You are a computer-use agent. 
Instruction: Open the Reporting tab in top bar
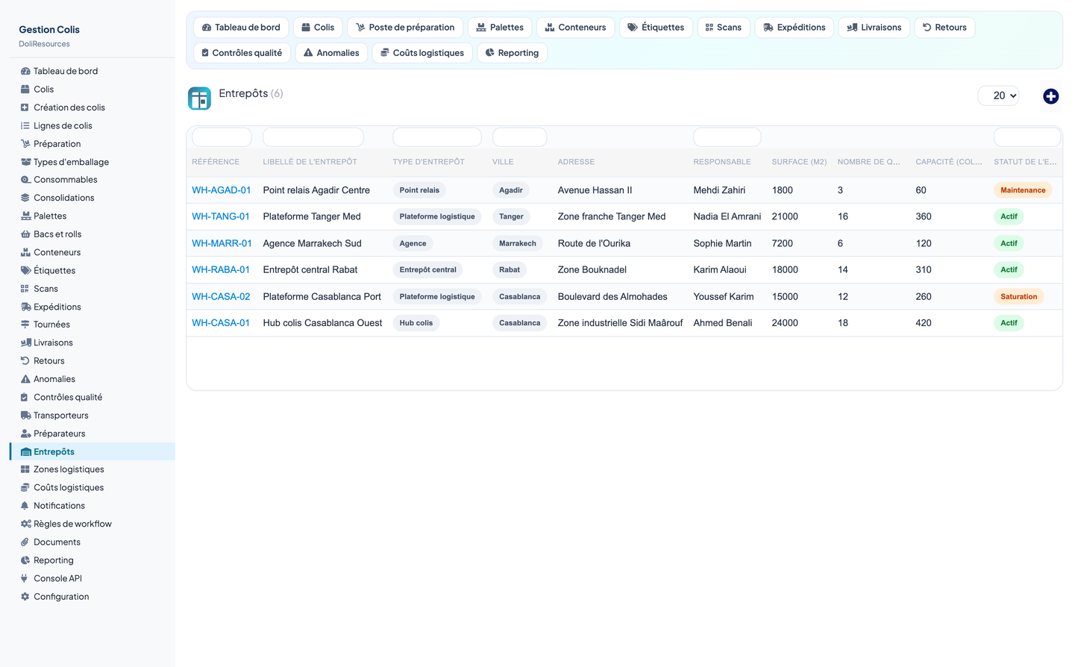pyautogui.click(x=512, y=53)
